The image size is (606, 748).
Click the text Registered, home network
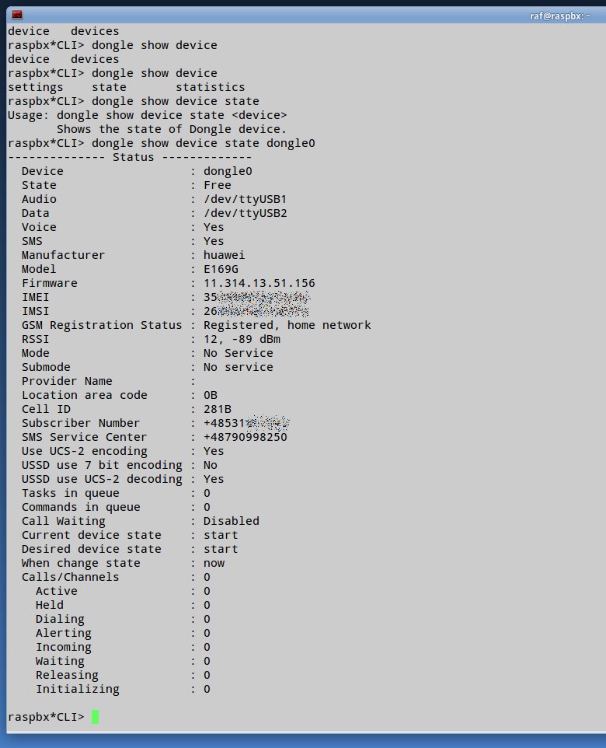pos(287,325)
